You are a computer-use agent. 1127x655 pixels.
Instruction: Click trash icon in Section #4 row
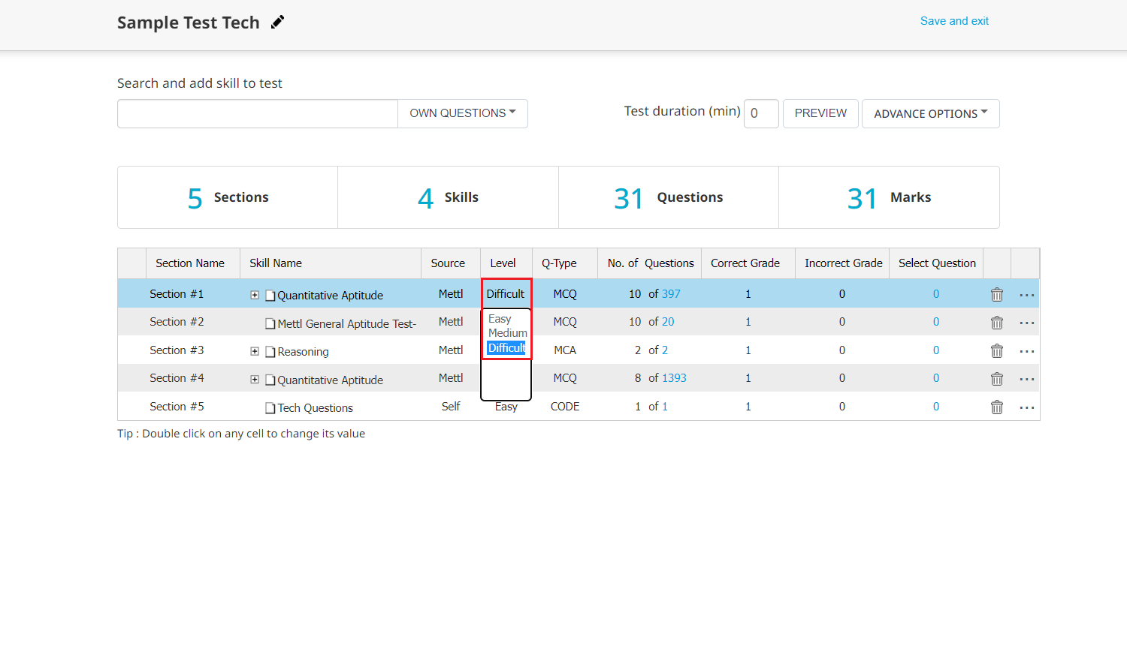point(997,379)
